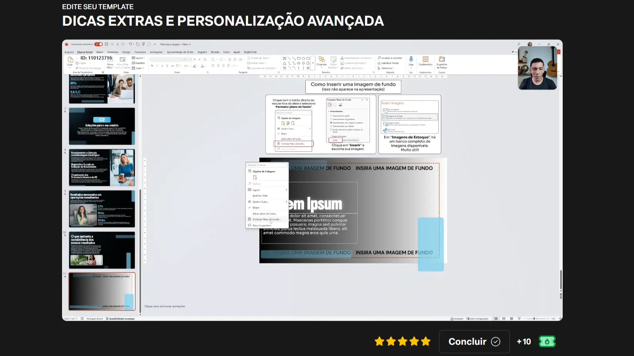
Task: Click the Undo arrow in the title bar
Action: tap(131, 44)
